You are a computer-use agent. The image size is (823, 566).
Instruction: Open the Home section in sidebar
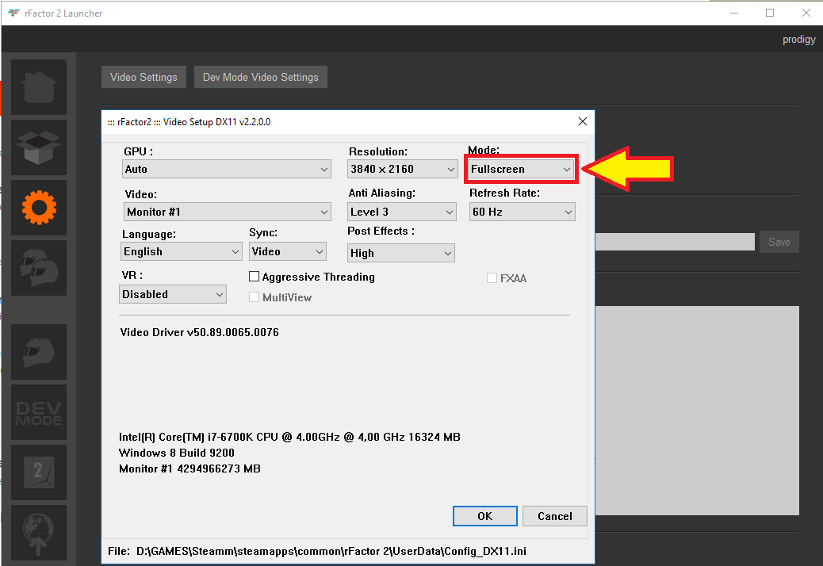(x=39, y=87)
